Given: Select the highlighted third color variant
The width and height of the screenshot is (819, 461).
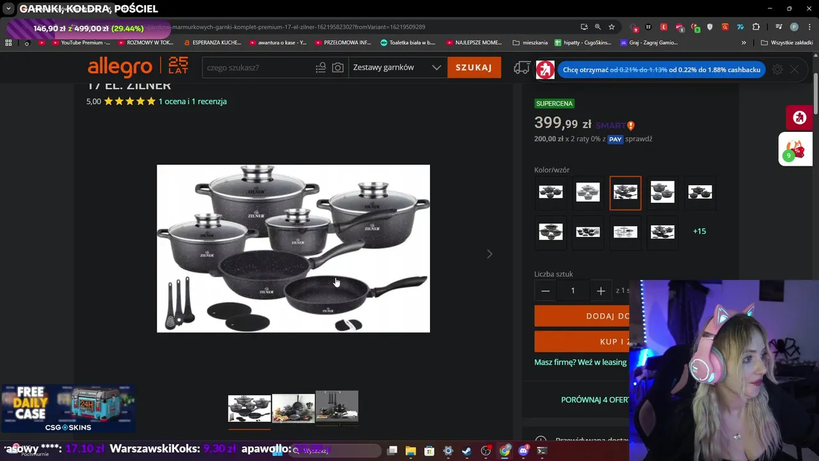Looking at the screenshot, I should tap(625, 193).
